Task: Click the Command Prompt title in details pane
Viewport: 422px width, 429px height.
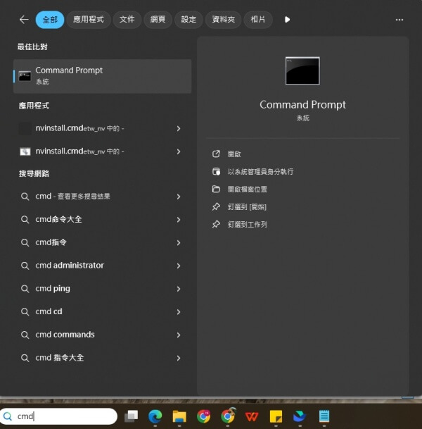Action: click(x=302, y=104)
